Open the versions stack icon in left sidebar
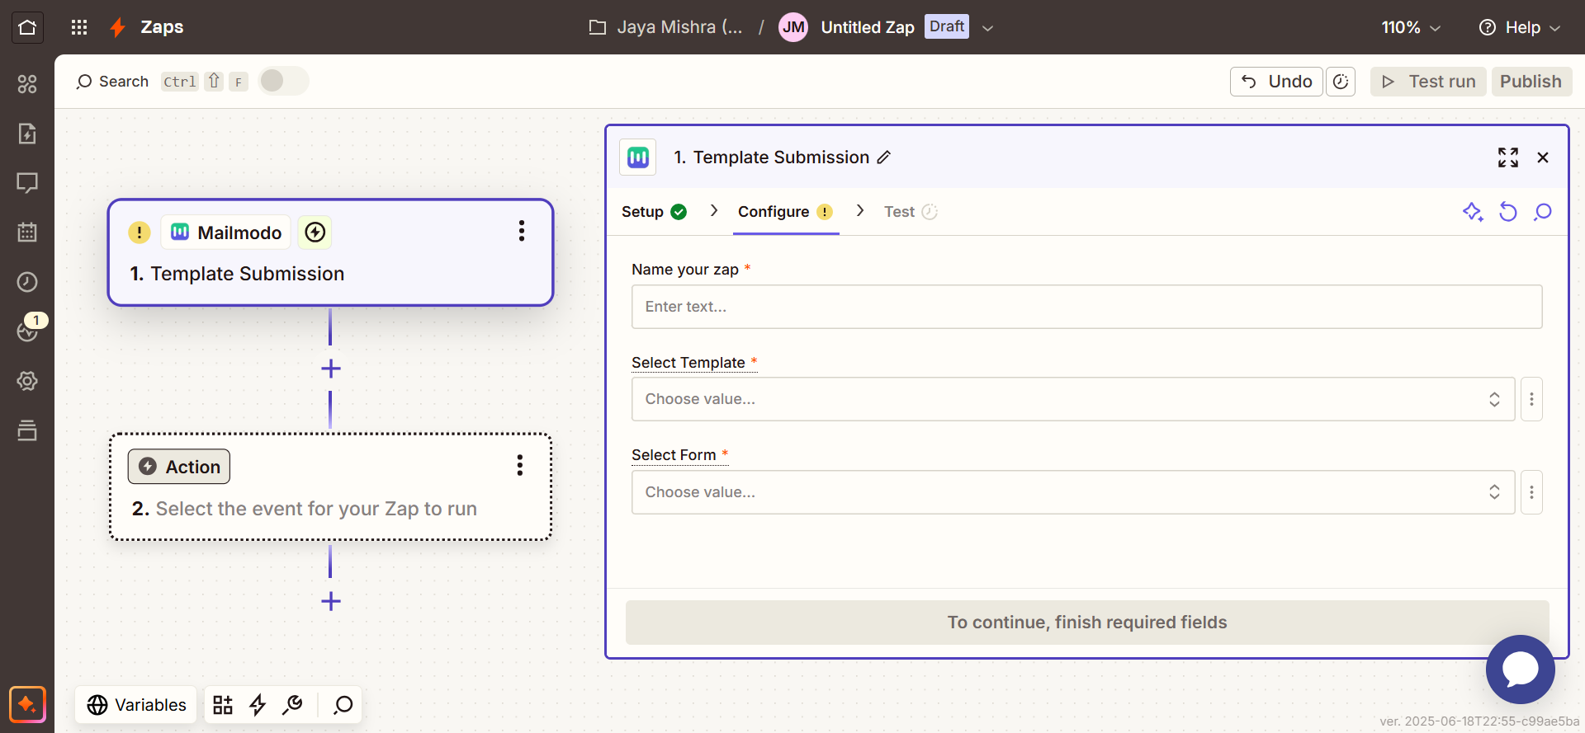This screenshot has height=733, width=1585. coord(27,430)
